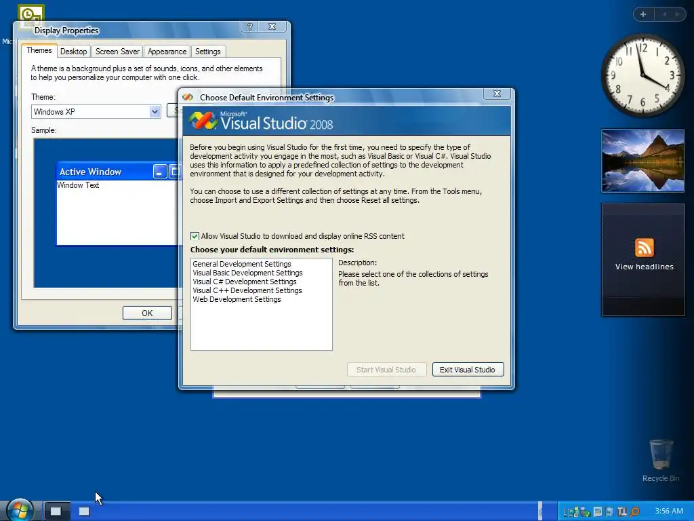Screen dimensions: 694x521
Task: Open the Settings tab in Display Properties
Action: [207, 52]
